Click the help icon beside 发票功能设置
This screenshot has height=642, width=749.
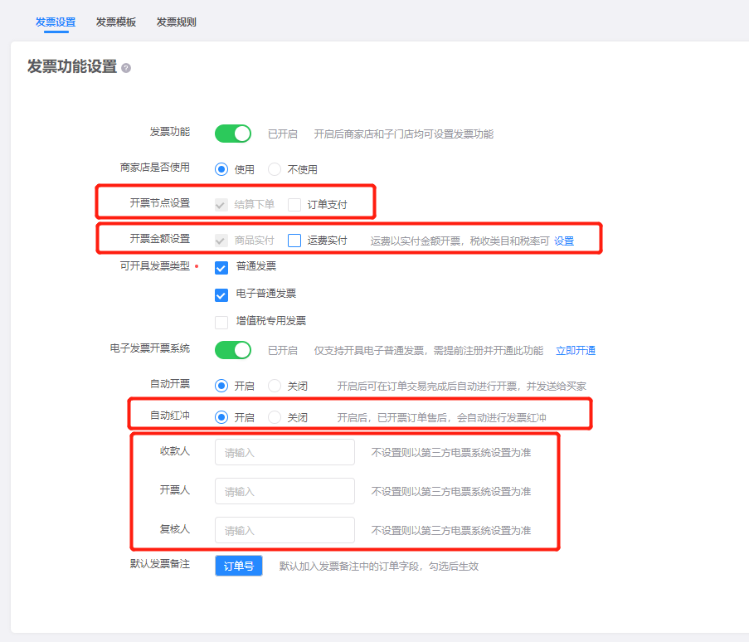tap(126, 68)
